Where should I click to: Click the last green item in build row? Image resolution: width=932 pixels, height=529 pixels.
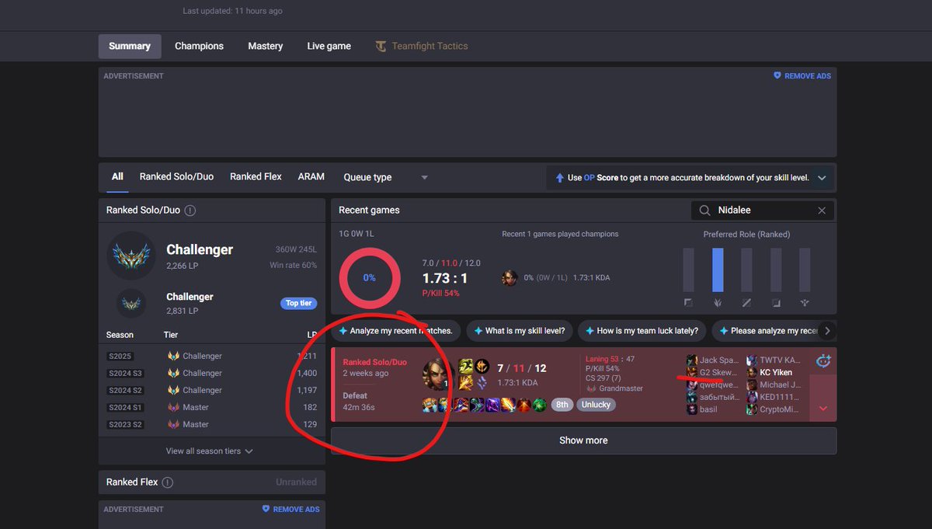click(x=539, y=405)
